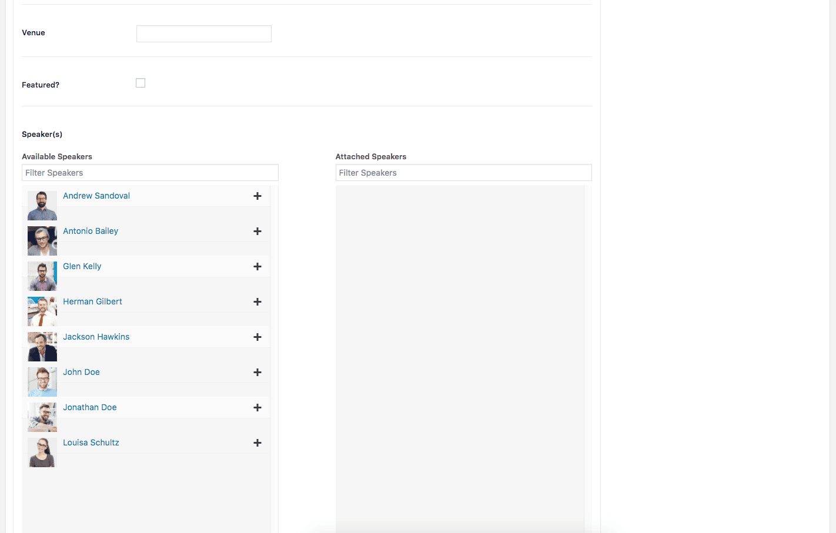Image resolution: width=836 pixels, height=533 pixels.
Task: Add Jackson Hawkins via plus icon
Action: (257, 337)
